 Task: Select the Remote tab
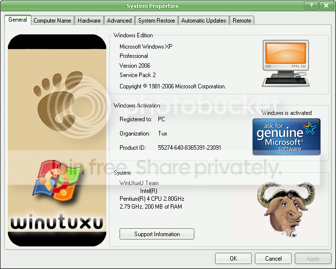pos(242,21)
